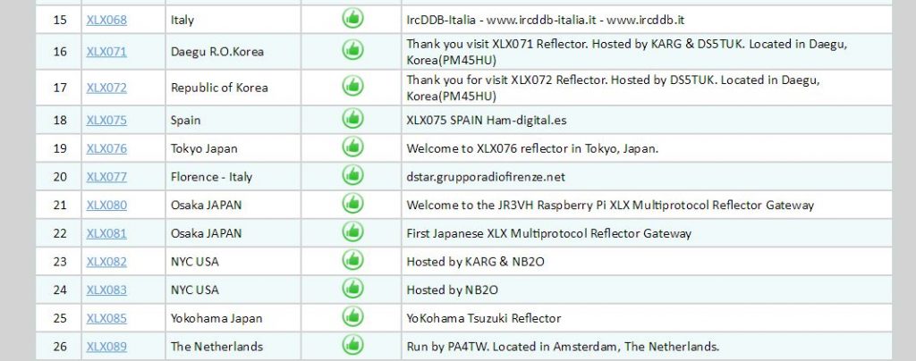
Task: Click row number 20
Action: pos(60,177)
